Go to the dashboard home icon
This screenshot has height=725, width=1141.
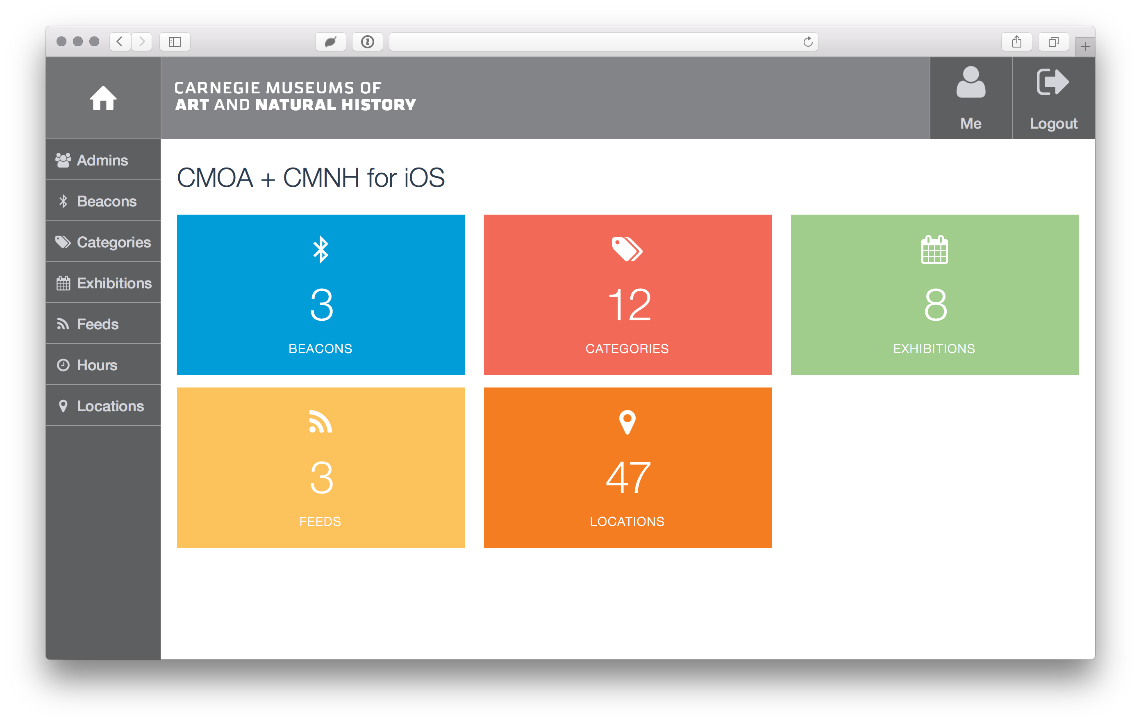click(x=103, y=98)
